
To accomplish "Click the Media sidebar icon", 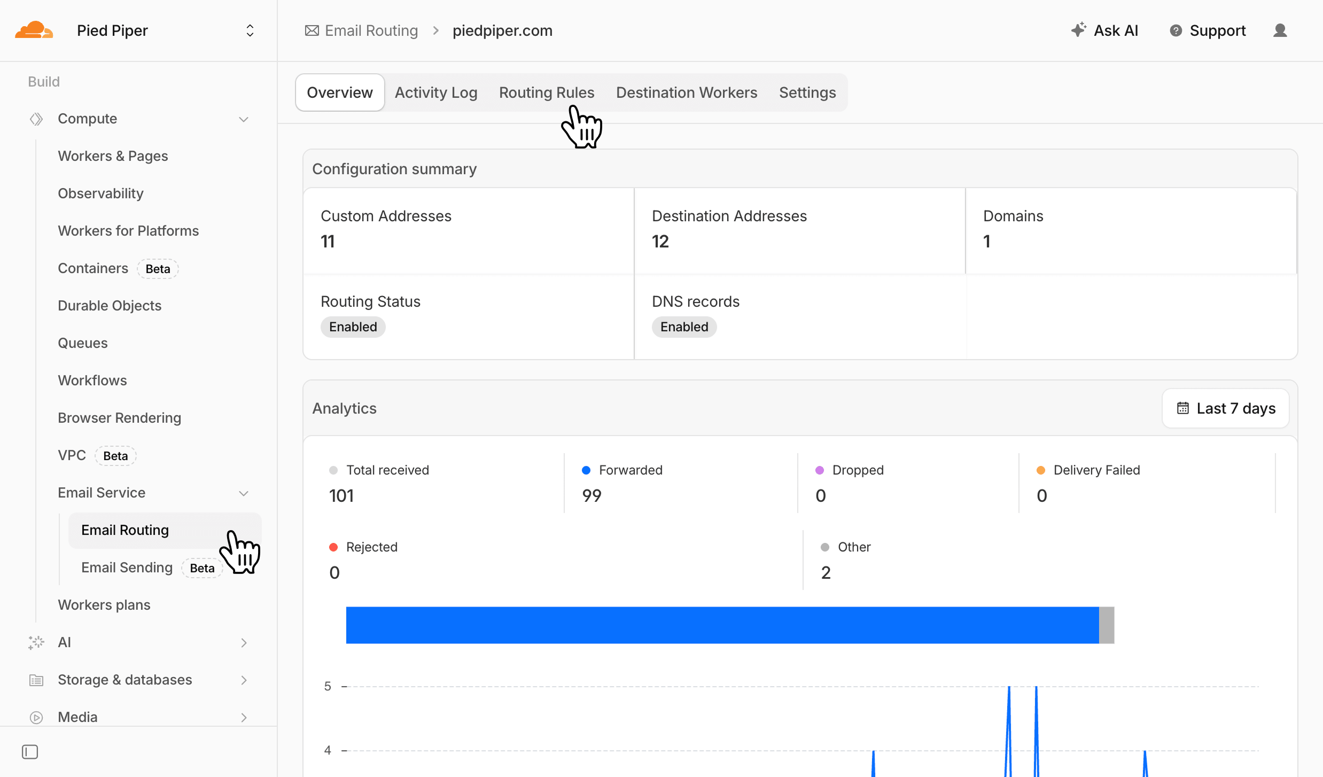I will point(36,717).
